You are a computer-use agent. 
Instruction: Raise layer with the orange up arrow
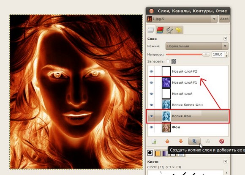click(x=167, y=141)
